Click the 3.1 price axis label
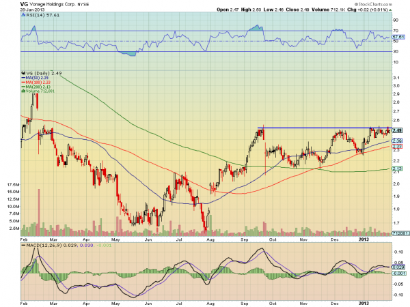This screenshot has width=410, height=307. [396, 78]
